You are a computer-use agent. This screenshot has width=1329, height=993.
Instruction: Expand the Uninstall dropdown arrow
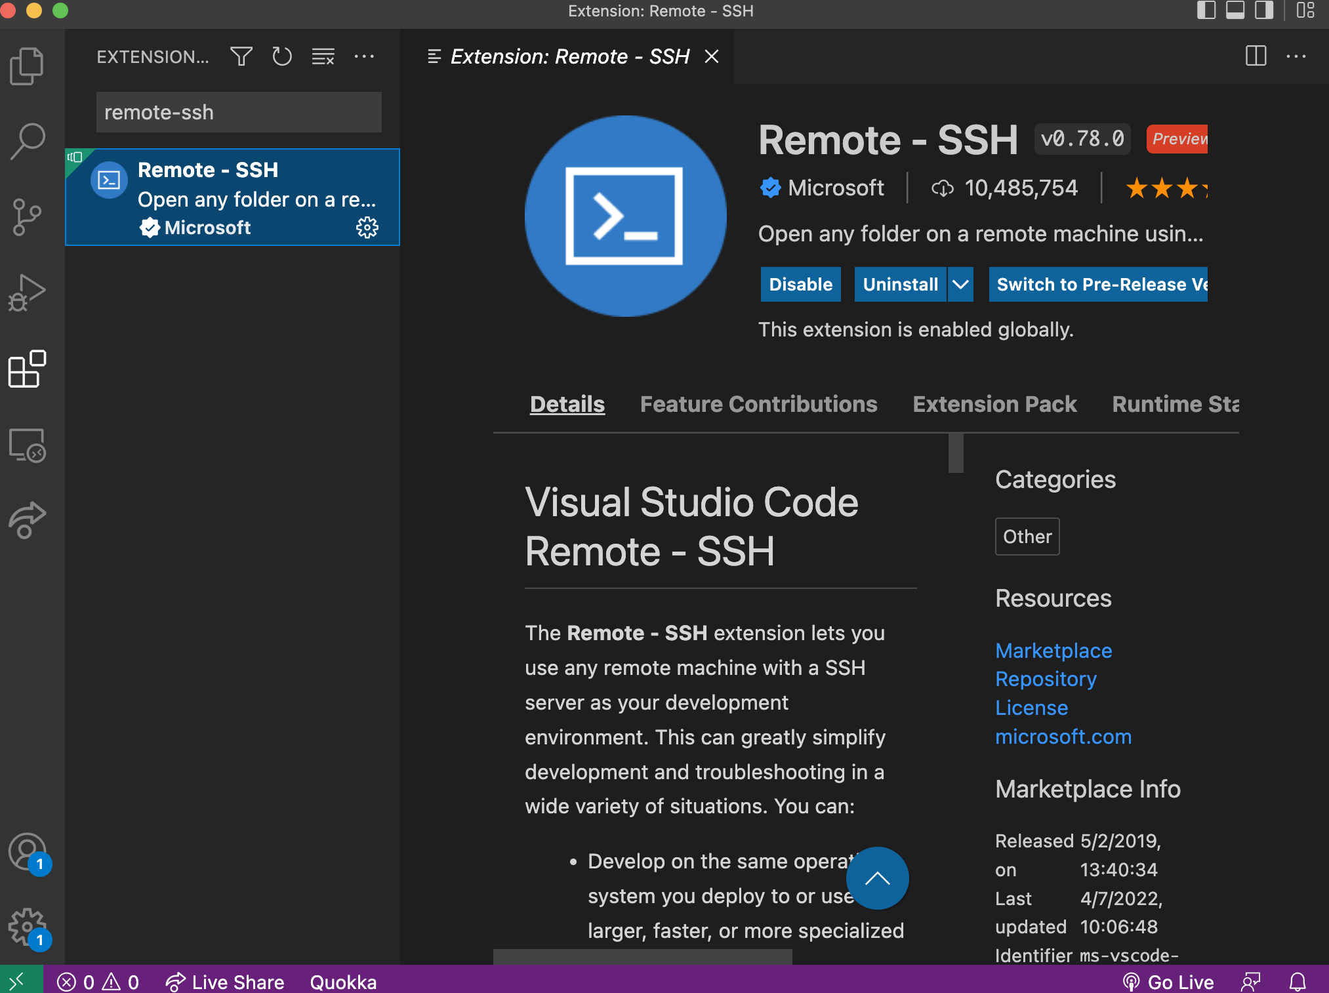[960, 285]
